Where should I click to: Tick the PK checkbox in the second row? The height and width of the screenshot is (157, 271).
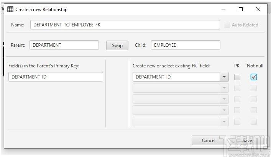tap(237, 88)
